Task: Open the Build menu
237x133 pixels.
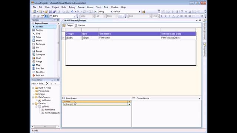Action: pyautogui.click(x=64, y=7)
